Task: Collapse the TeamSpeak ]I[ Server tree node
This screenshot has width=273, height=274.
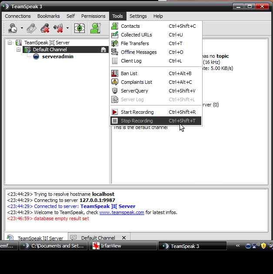Action: (x=10, y=43)
